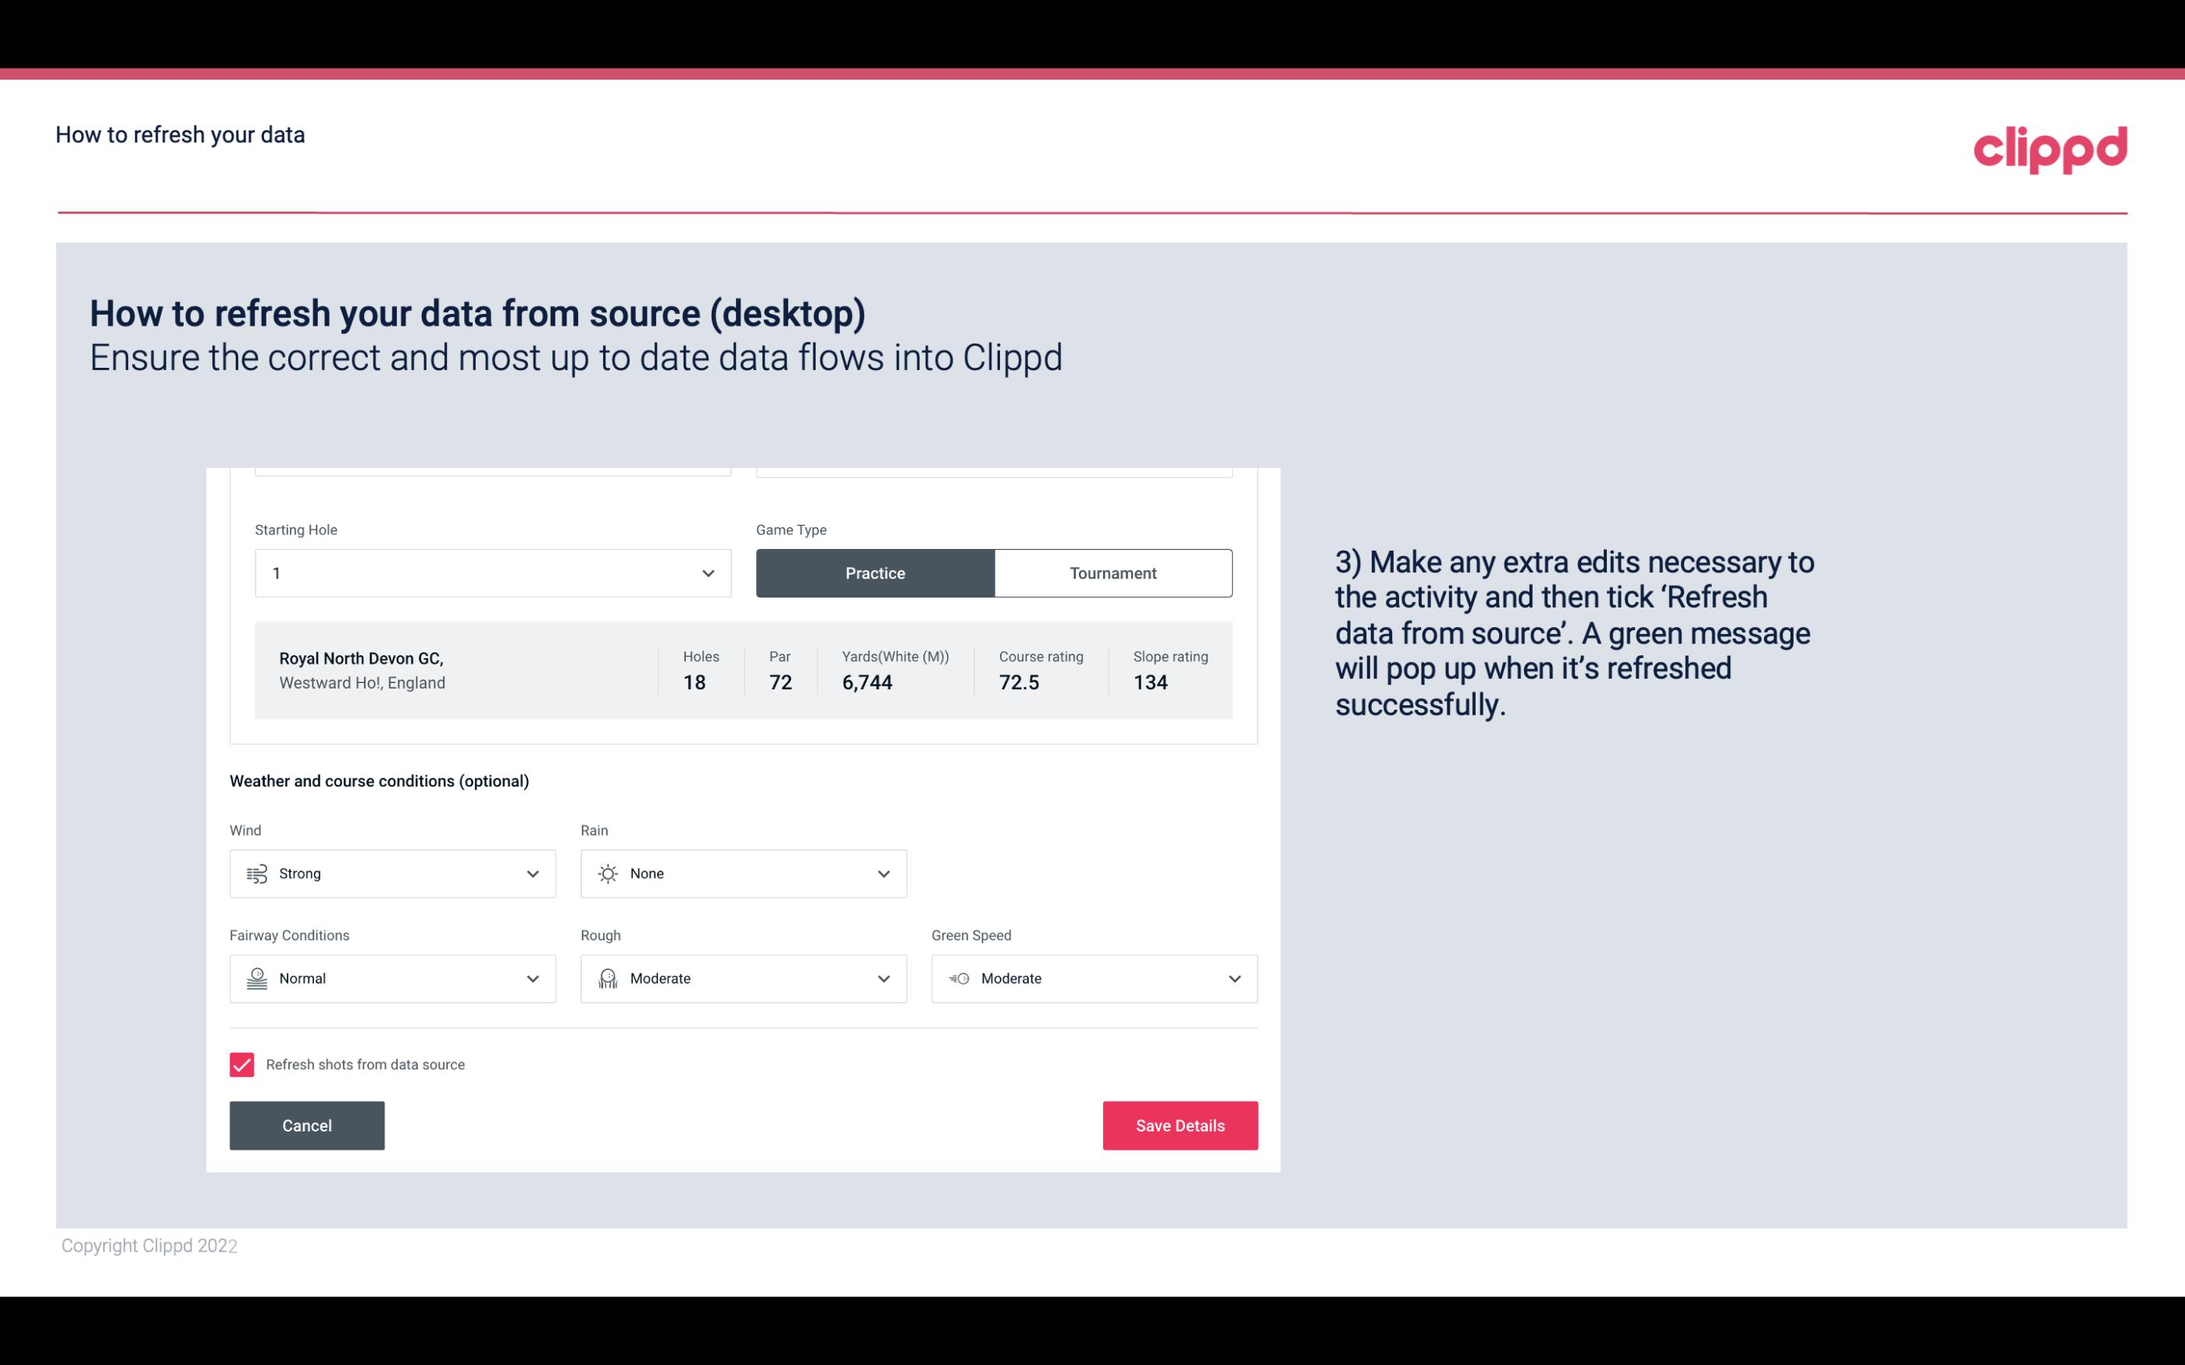Click the Fairway Conditions input field
The width and height of the screenshot is (2185, 1365).
click(391, 978)
